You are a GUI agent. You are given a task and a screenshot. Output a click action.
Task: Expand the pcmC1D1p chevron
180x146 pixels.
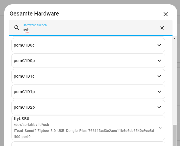point(159,92)
